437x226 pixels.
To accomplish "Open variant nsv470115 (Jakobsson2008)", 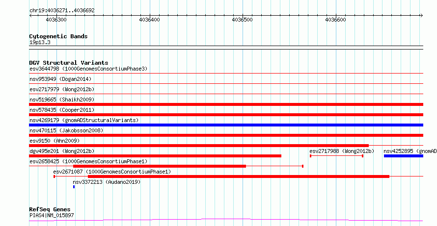I will tap(66, 130).
